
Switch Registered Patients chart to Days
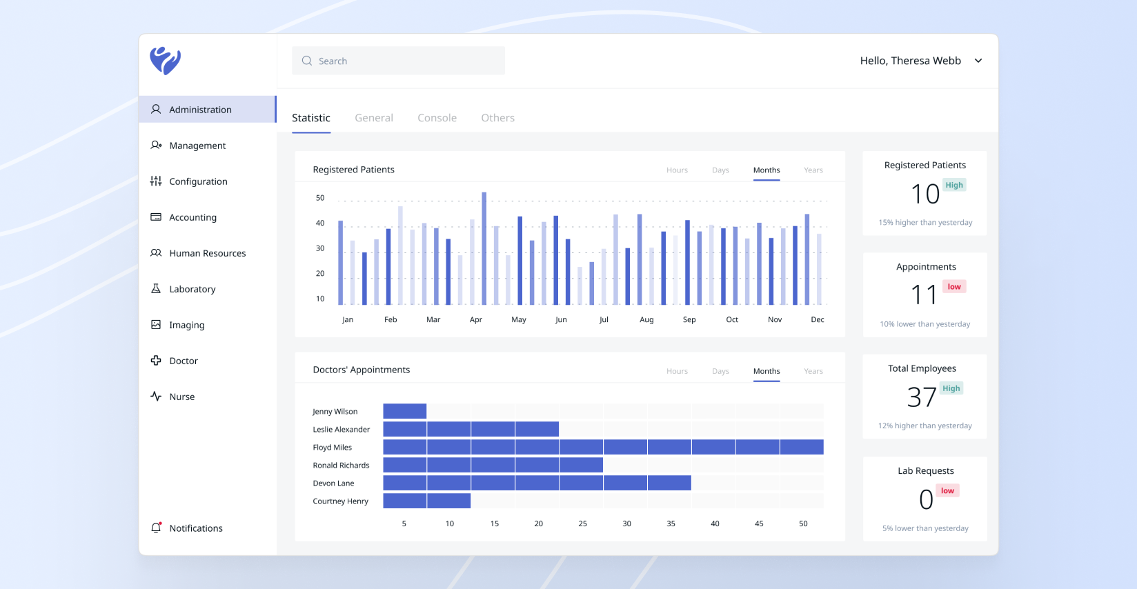[x=720, y=170]
